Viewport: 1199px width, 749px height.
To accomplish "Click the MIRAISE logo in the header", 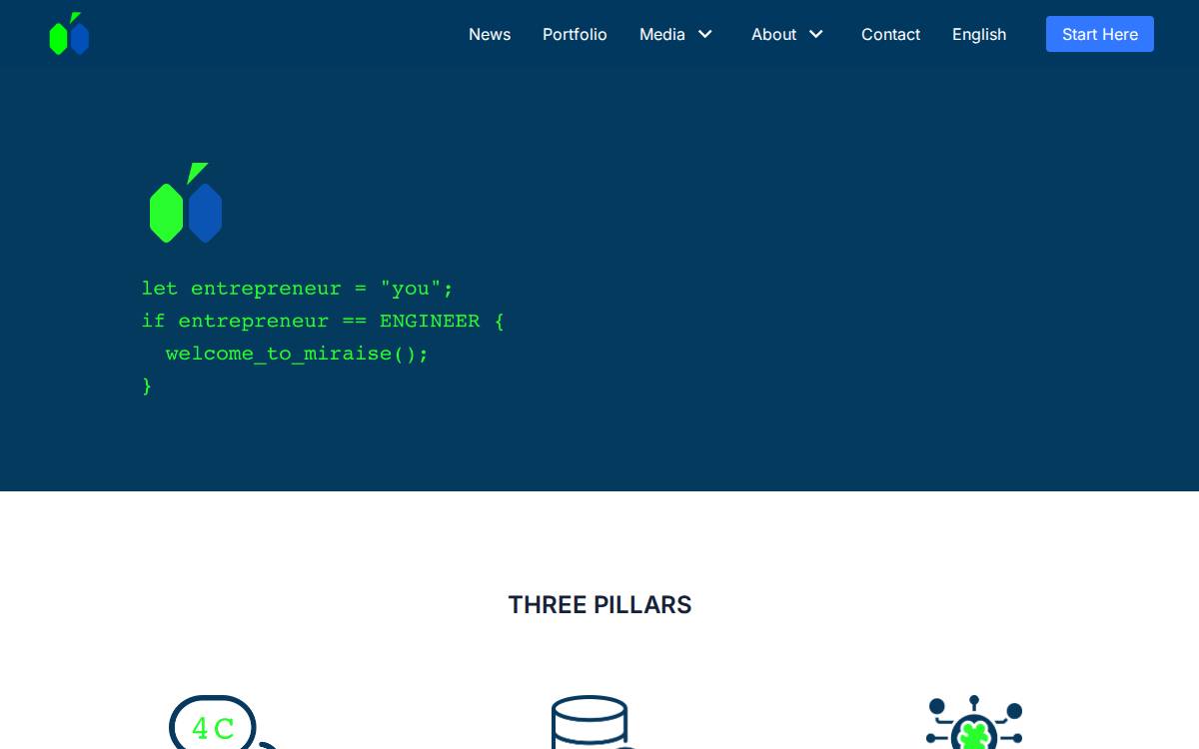I will (70, 34).
